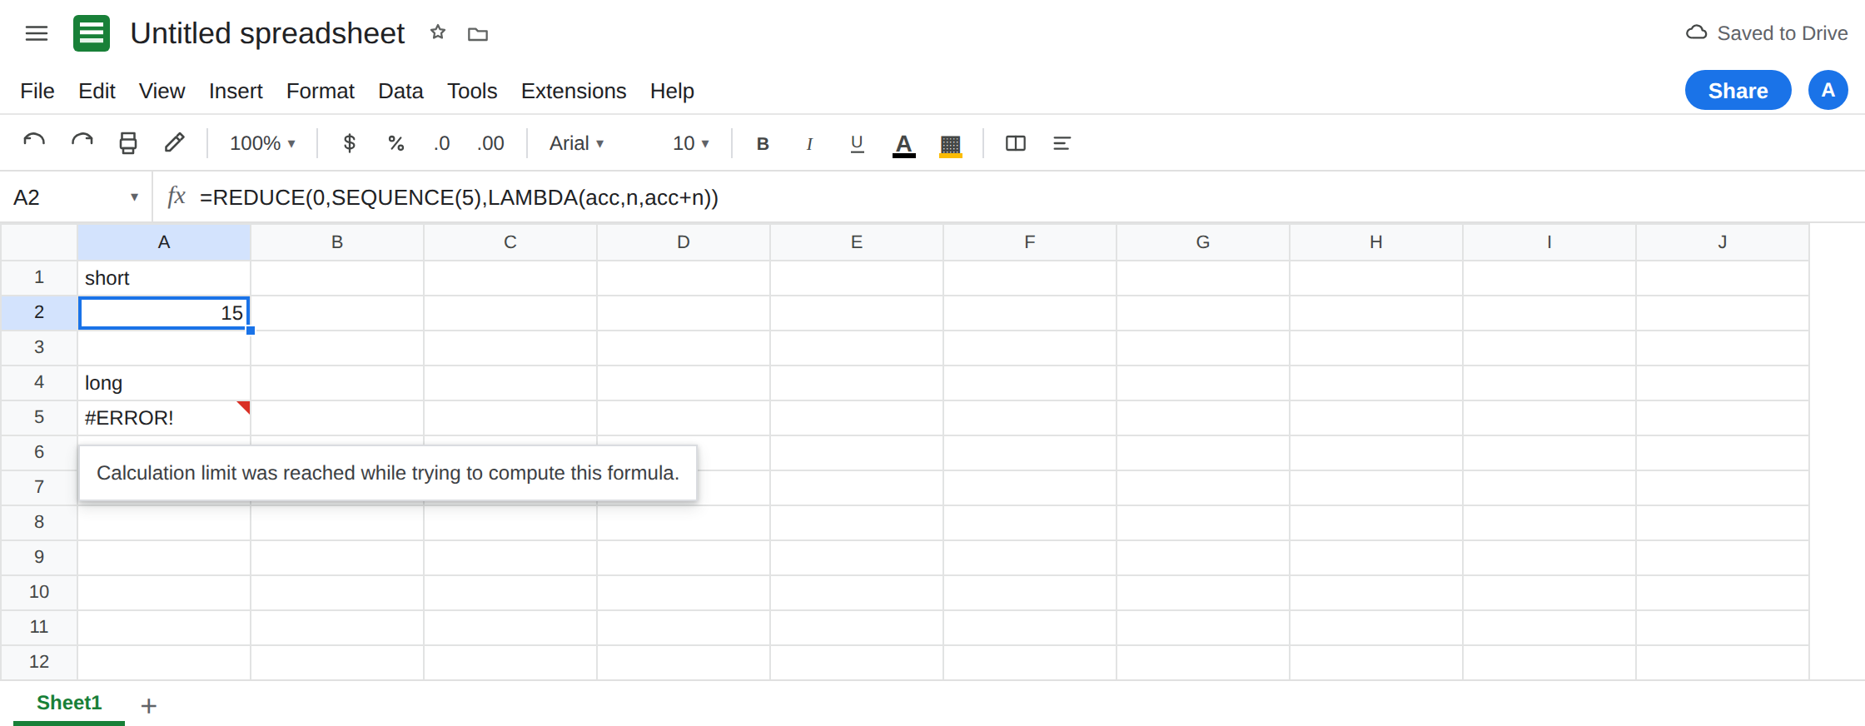
Task: Undo the last action
Action: (34, 143)
